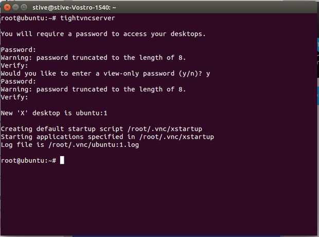Click the terminal cursor block at the prompt
This screenshot has height=237, width=319.
click(x=62, y=160)
